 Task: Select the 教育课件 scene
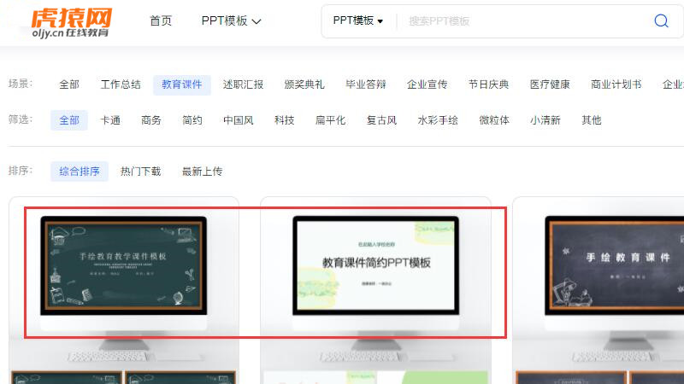182,84
